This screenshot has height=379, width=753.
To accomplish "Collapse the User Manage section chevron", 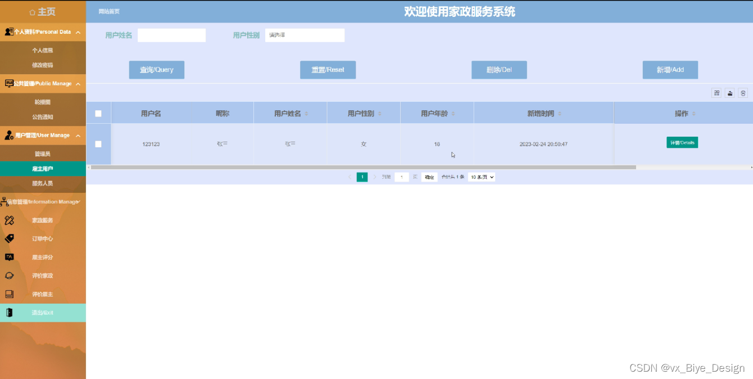I will [78, 136].
